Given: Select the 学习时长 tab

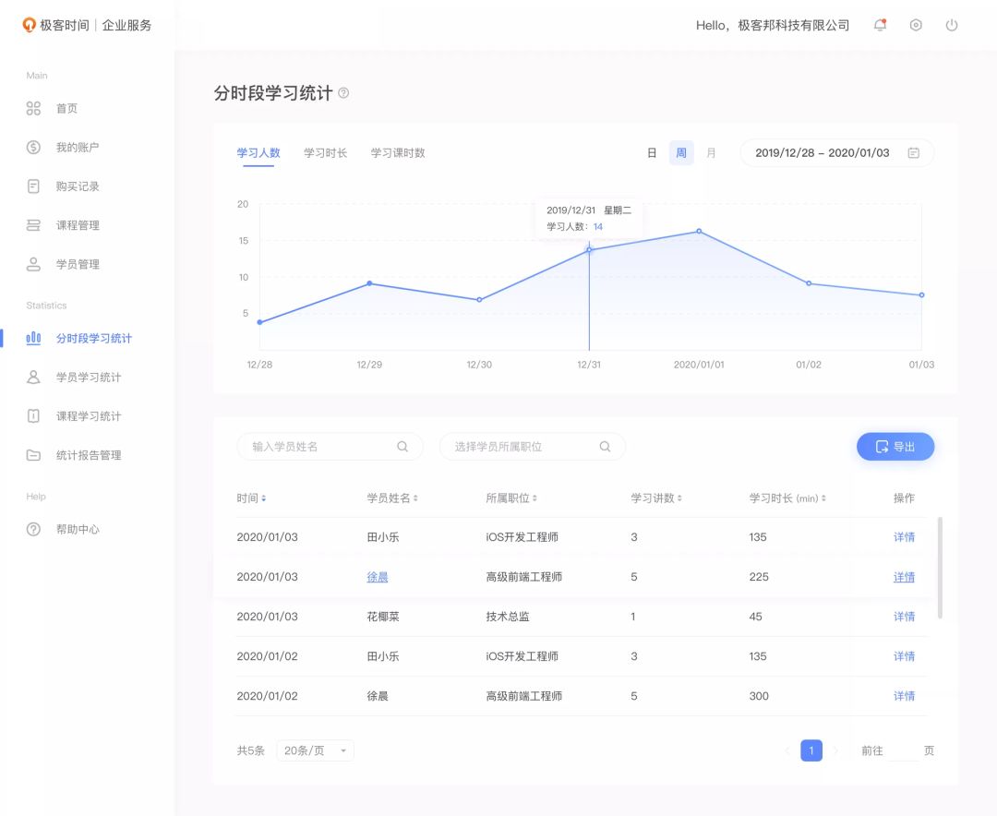Looking at the screenshot, I should 326,153.
